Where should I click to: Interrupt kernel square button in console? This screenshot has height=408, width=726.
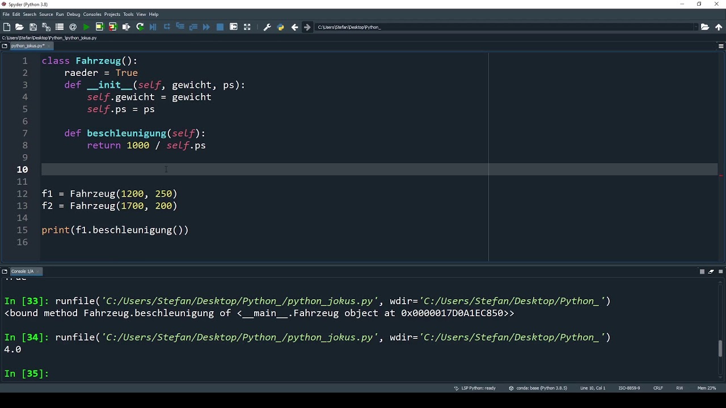click(702, 271)
